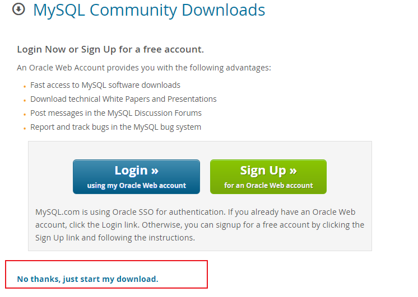The height and width of the screenshot is (297, 418).
Task: Click 'Fast access to MySQL software downloads' text
Action: (105, 86)
